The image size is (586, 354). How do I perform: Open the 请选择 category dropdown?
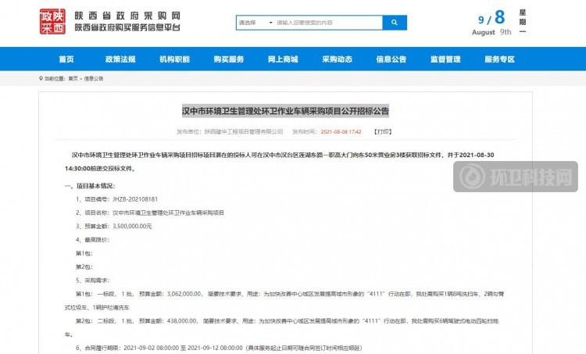click(255, 23)
